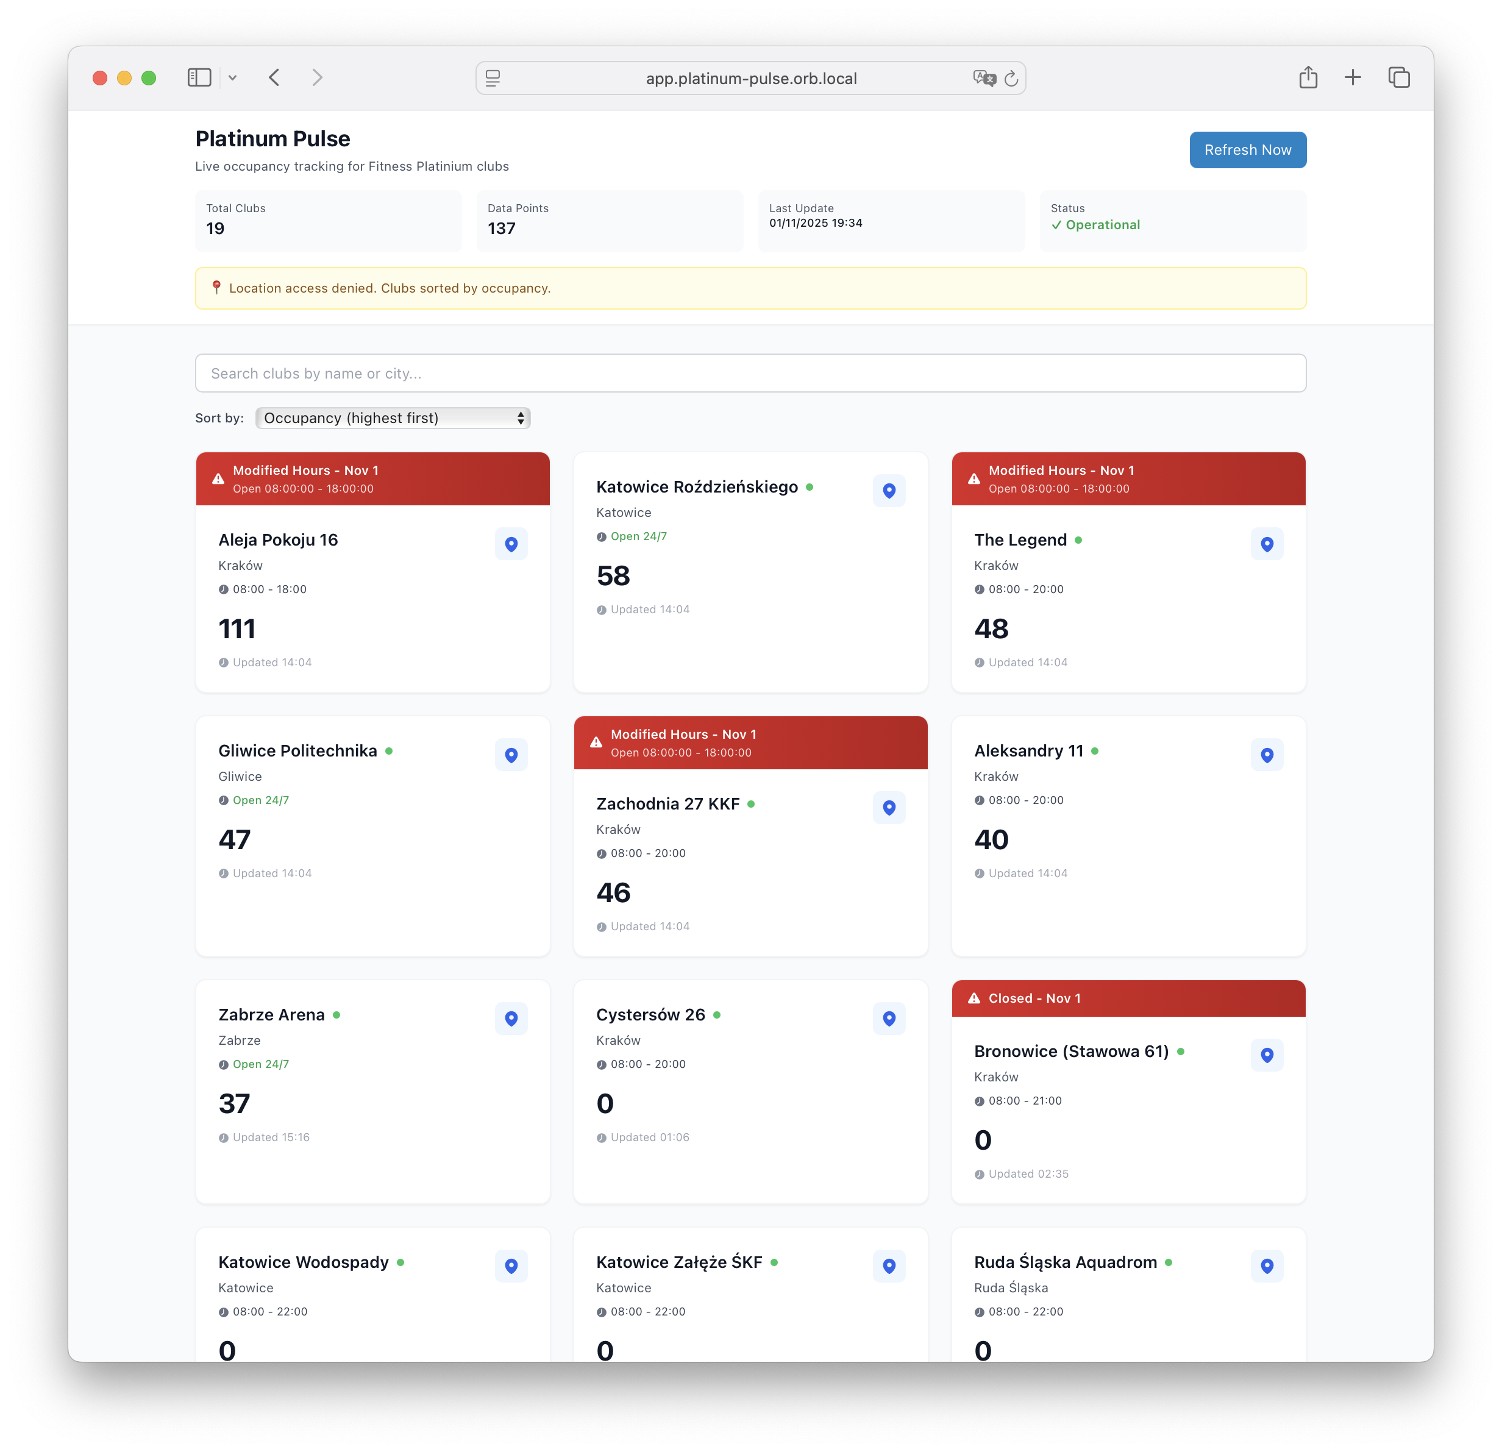The height and width of the screenshot is (1452, 1502).
Task: Open Bronowice (Stawowa 61) location icon
Action: point(1267,1055)
